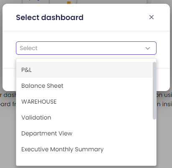Screen dimensions: 172x168
Task: Click the Select placeholder text
Action: click(28, 48)
